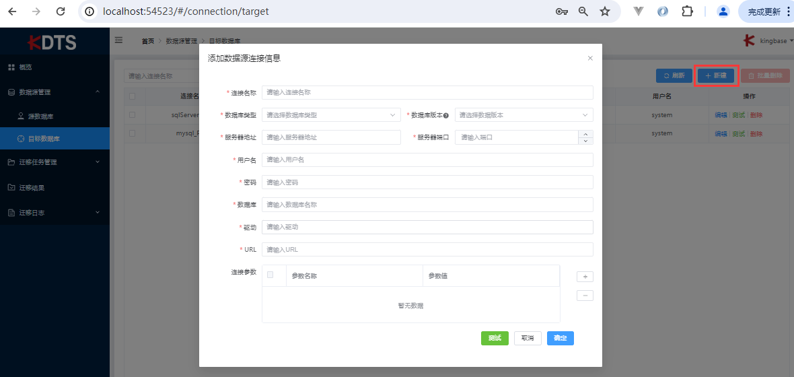This screenshot has width=794, height=377.
Task: Click the database version help icon
Action: (x=446, y=115)
